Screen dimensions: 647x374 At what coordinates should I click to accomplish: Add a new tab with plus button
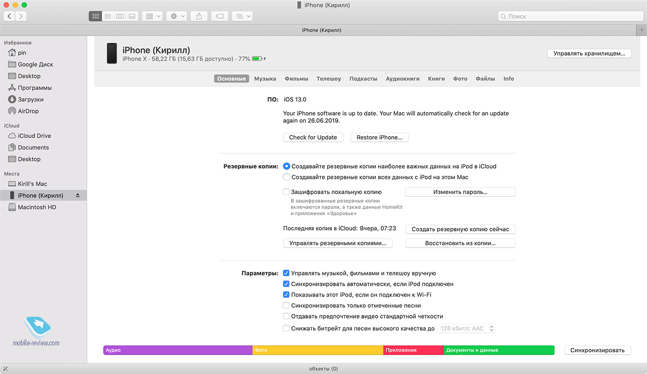pos(641,30)
